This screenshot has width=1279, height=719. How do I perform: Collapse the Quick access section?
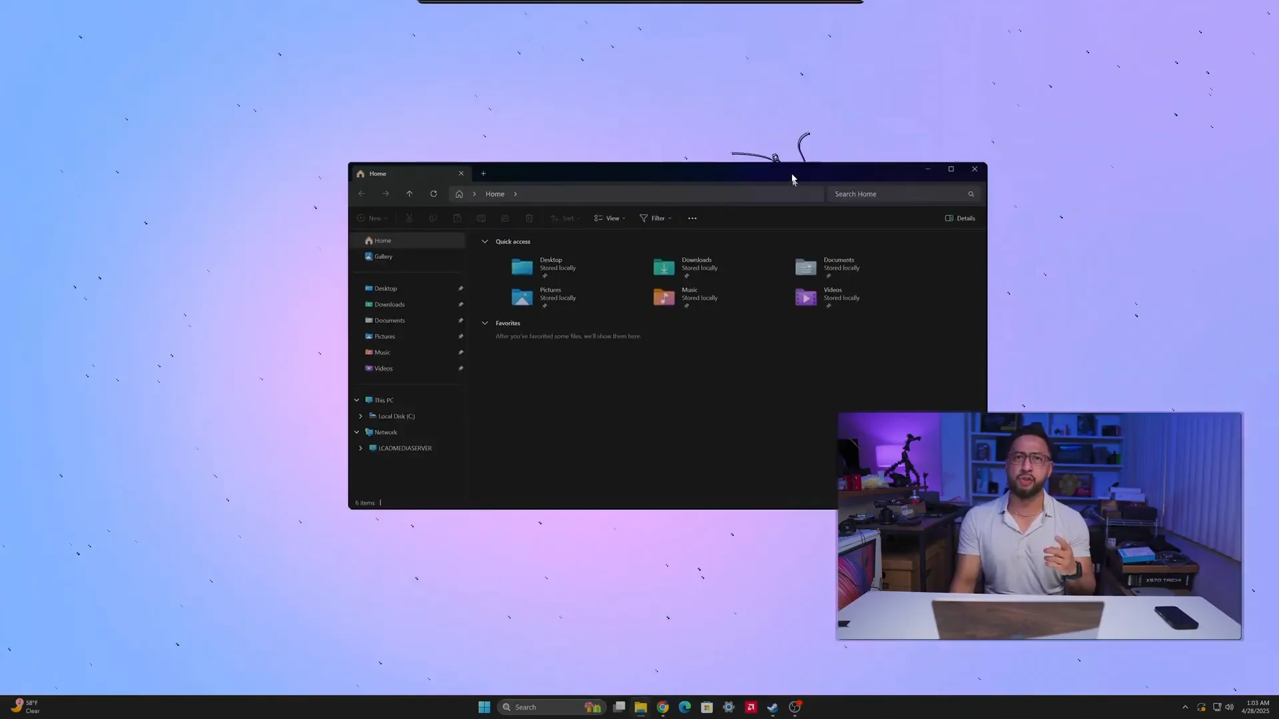click(x=485, y=242)
